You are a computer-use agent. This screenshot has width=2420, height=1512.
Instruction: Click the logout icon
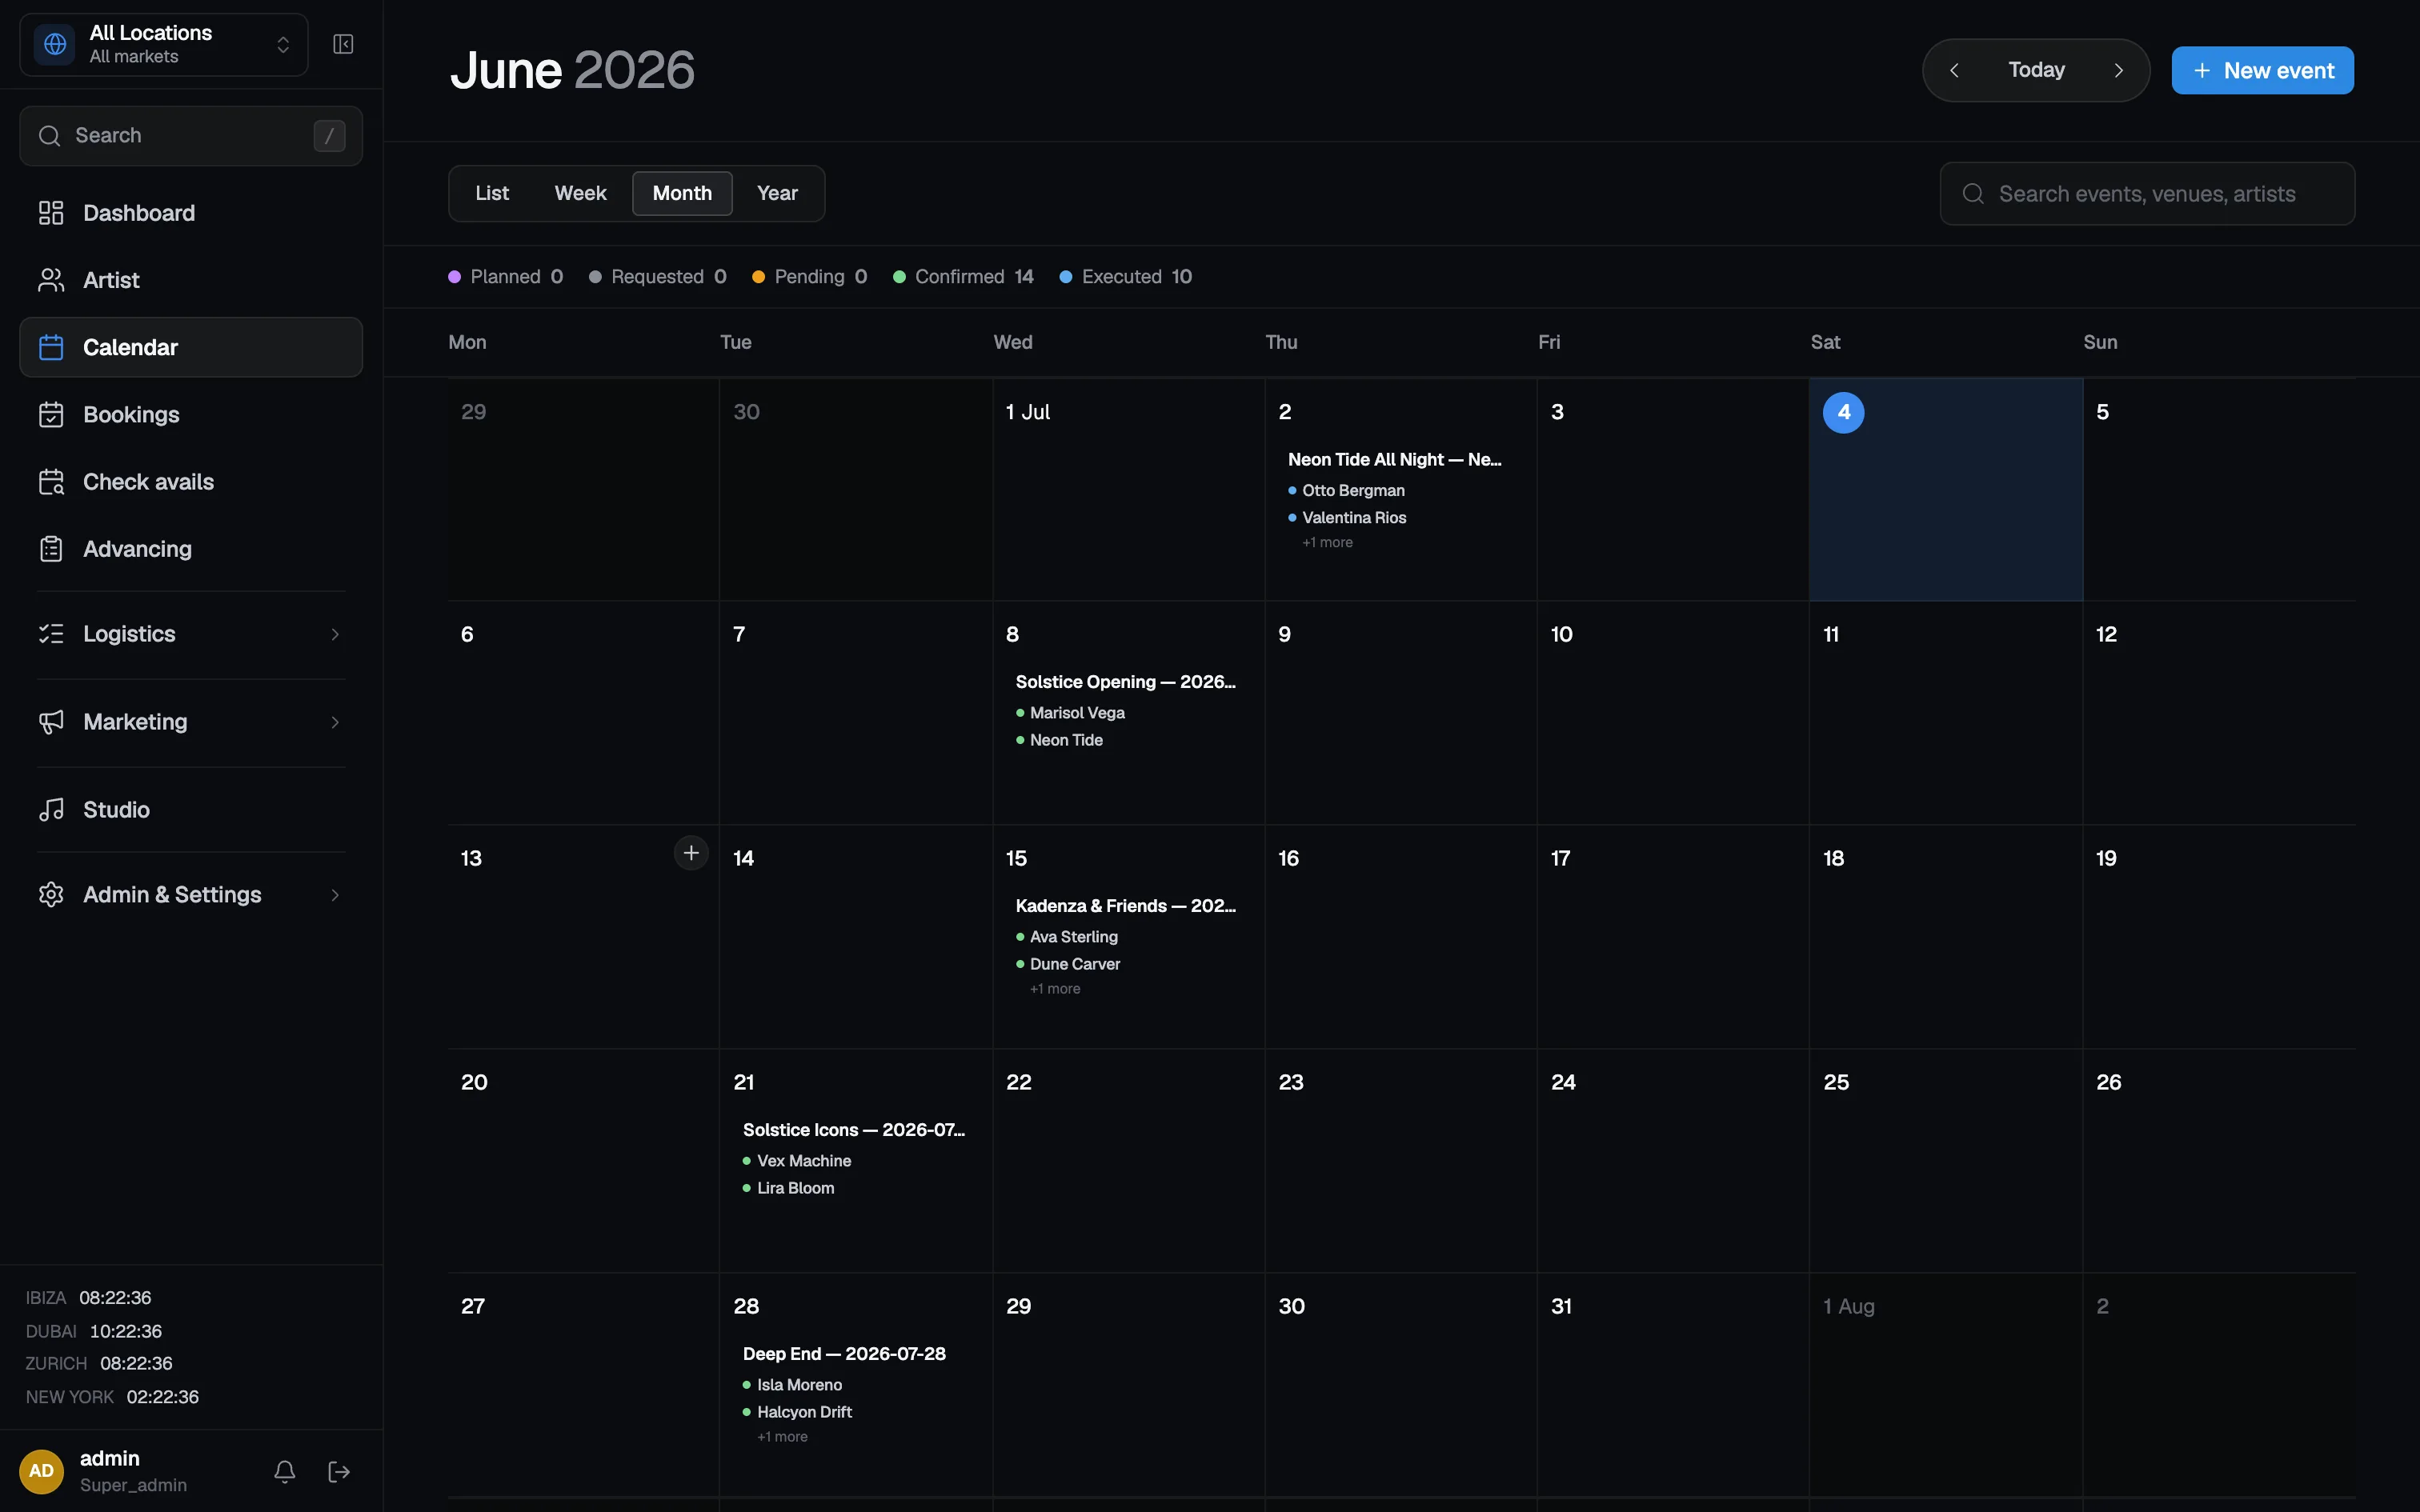pyautogui.click(x=339, y=1471)
